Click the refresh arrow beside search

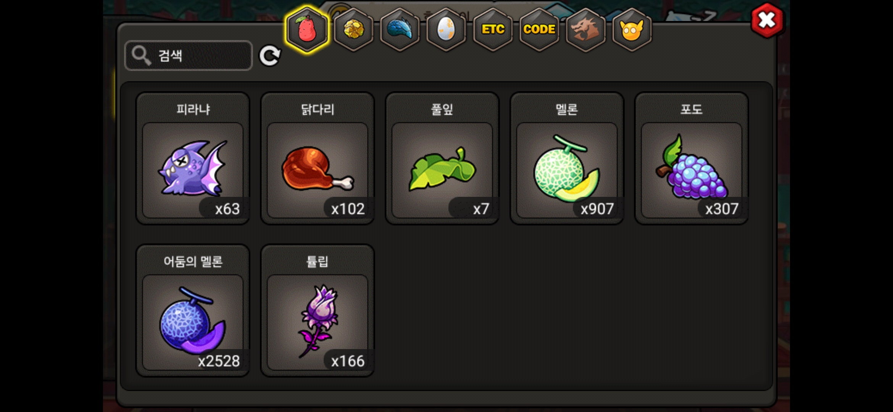270,56
